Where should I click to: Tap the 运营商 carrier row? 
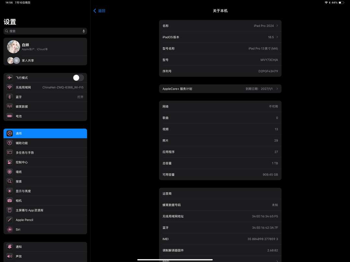click(x=220, y=193)
